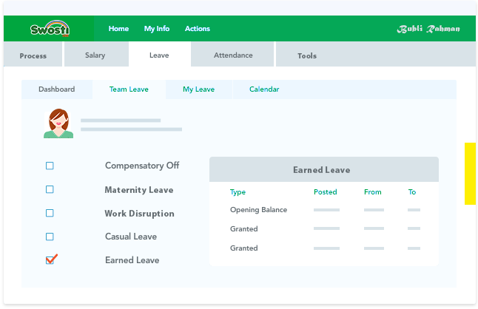Open the leave Dashboard sub-tab

tap(57, 89)
